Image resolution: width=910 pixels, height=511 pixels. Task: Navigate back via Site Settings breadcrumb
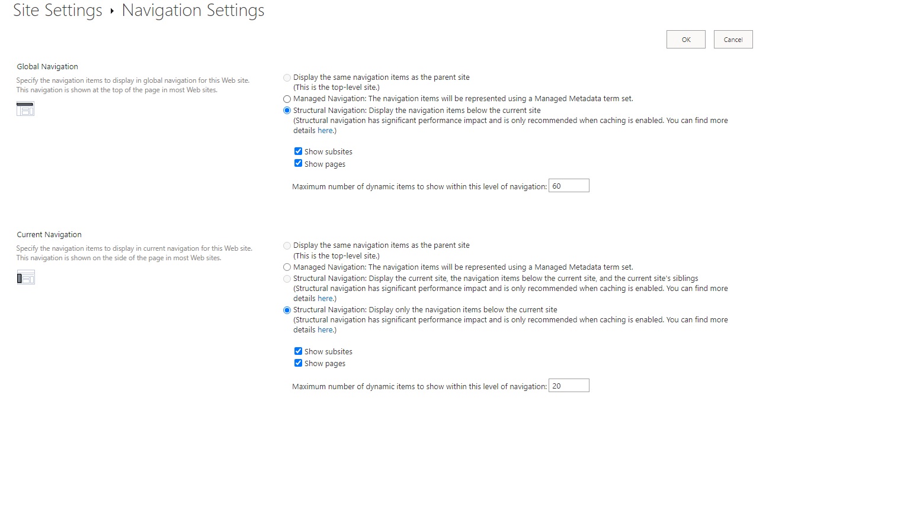pyautogui.click(x=57, y=10)
